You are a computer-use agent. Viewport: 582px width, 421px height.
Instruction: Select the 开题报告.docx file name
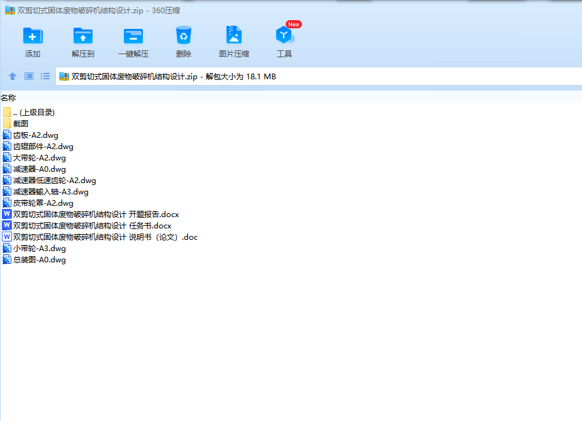tap(96, 215)
